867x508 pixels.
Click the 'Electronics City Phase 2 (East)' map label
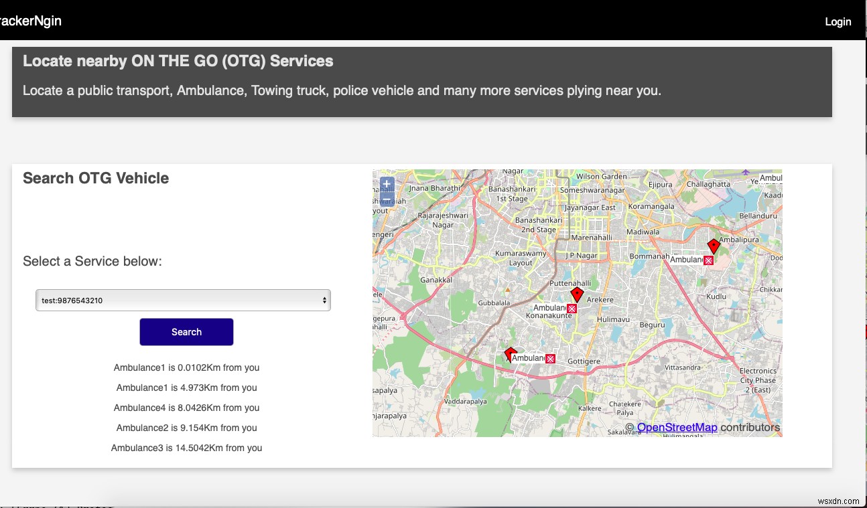[758, 380]
